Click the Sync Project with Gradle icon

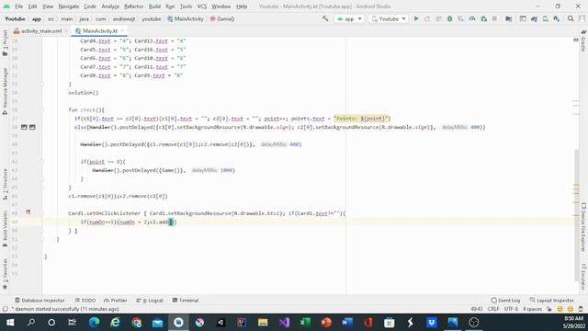[534, 18]
